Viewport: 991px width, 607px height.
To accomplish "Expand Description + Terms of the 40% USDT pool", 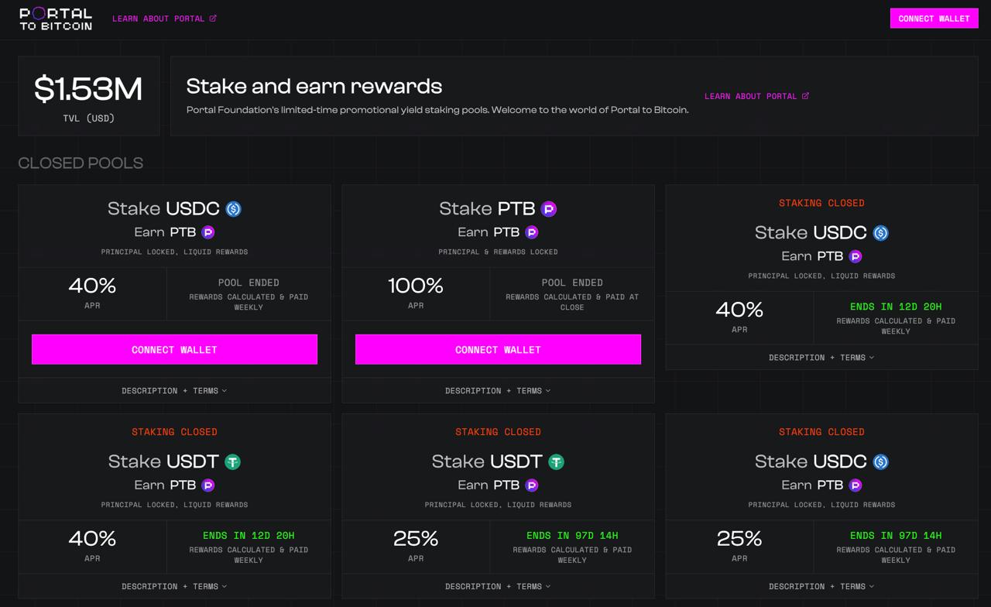I will tap(174, 587).
